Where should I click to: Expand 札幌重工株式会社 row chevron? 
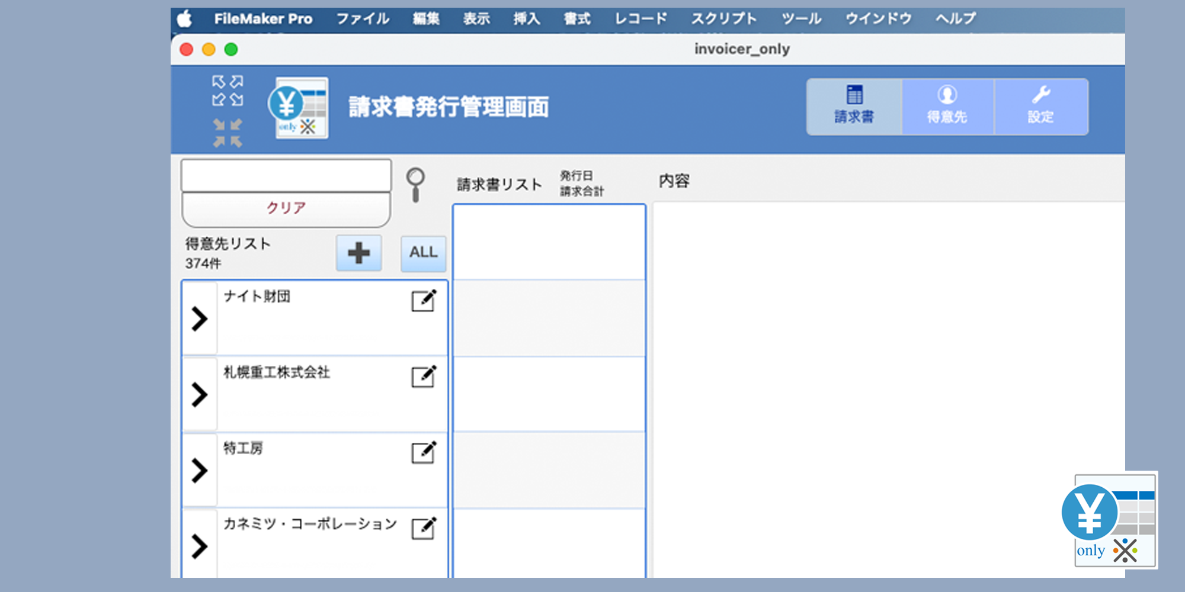[200, 395]
